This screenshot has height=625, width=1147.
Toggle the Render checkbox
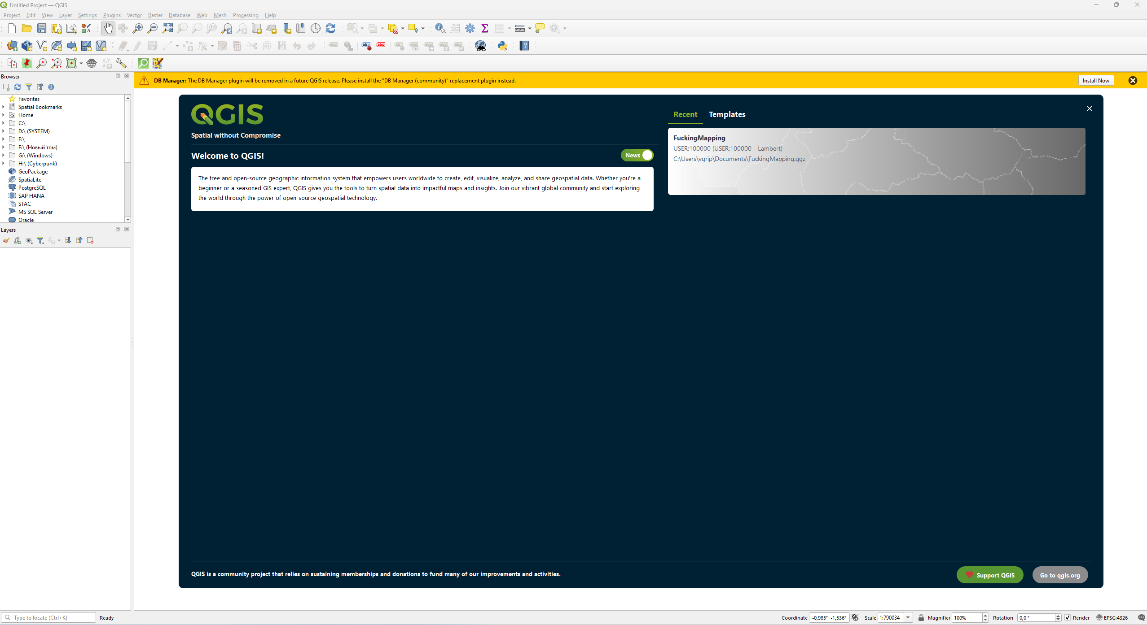(1068, 618)
